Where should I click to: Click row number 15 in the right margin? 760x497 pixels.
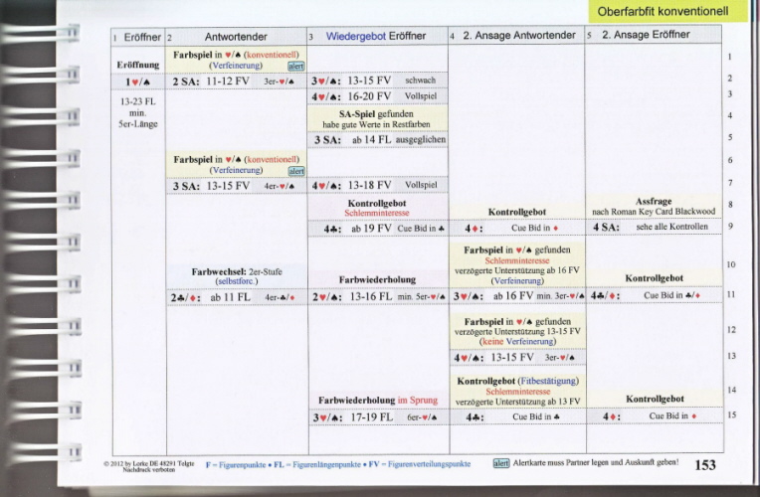coord(731,414)
